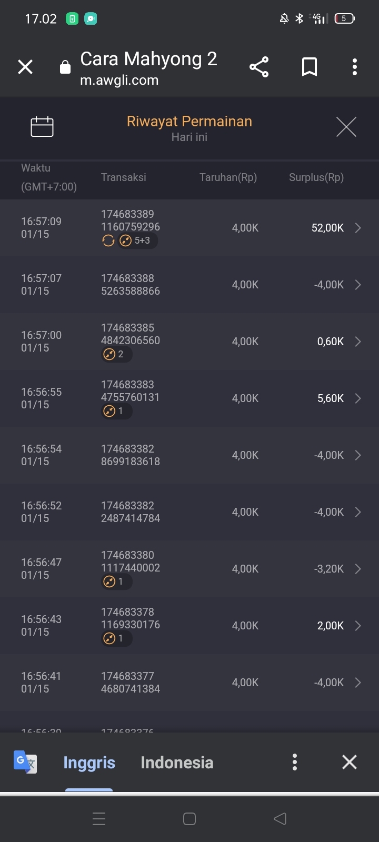
Task: Tap the padlock site security icon
Action: pos(65,67)
